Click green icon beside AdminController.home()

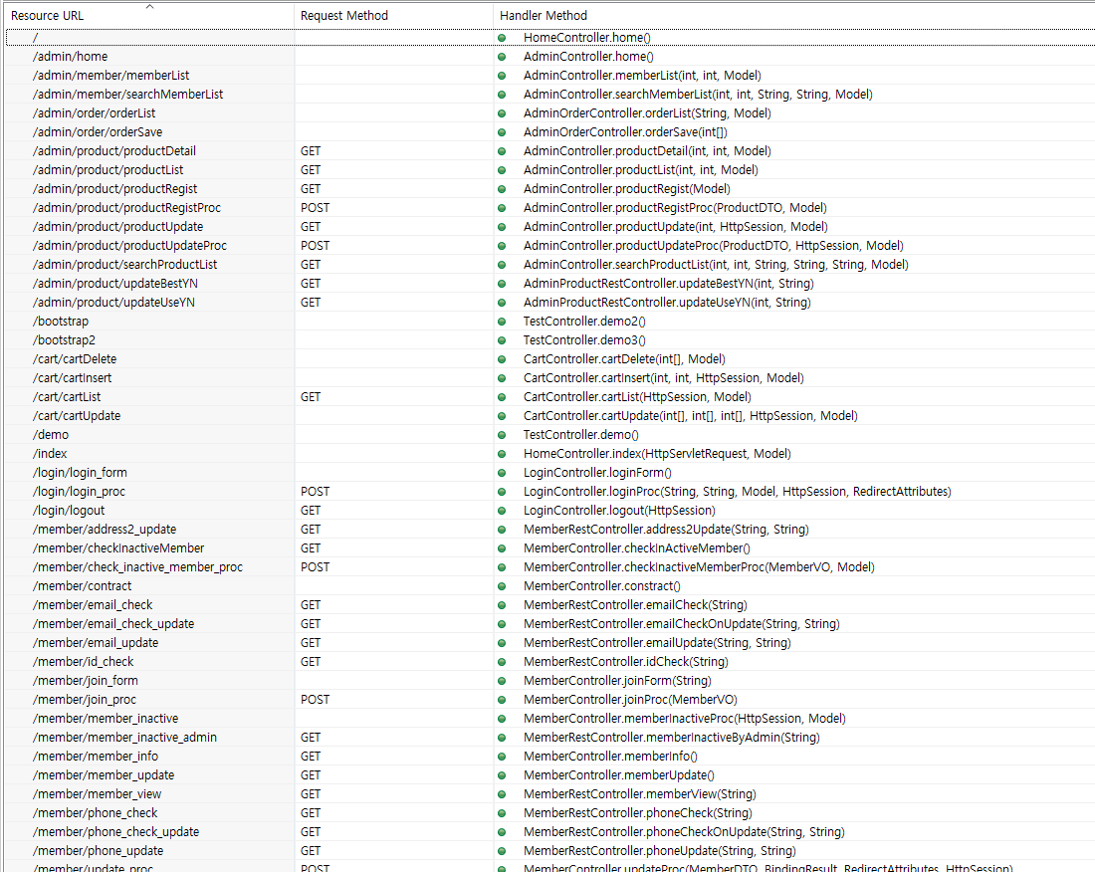click(x=502, y=57)
